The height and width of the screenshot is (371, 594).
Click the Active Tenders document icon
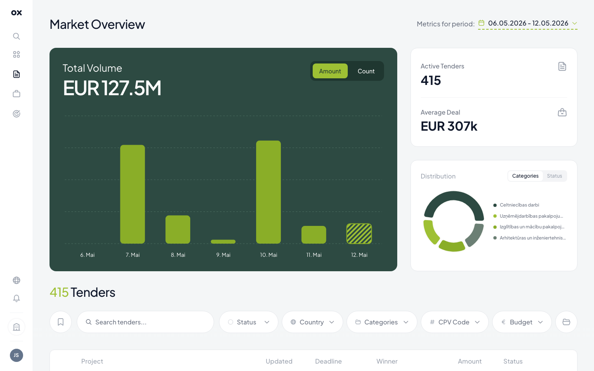click(x=562, y=66)
